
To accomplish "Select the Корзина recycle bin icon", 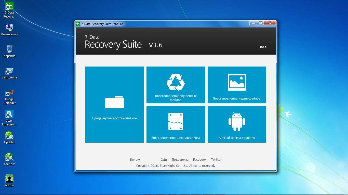I will [9, 51].
